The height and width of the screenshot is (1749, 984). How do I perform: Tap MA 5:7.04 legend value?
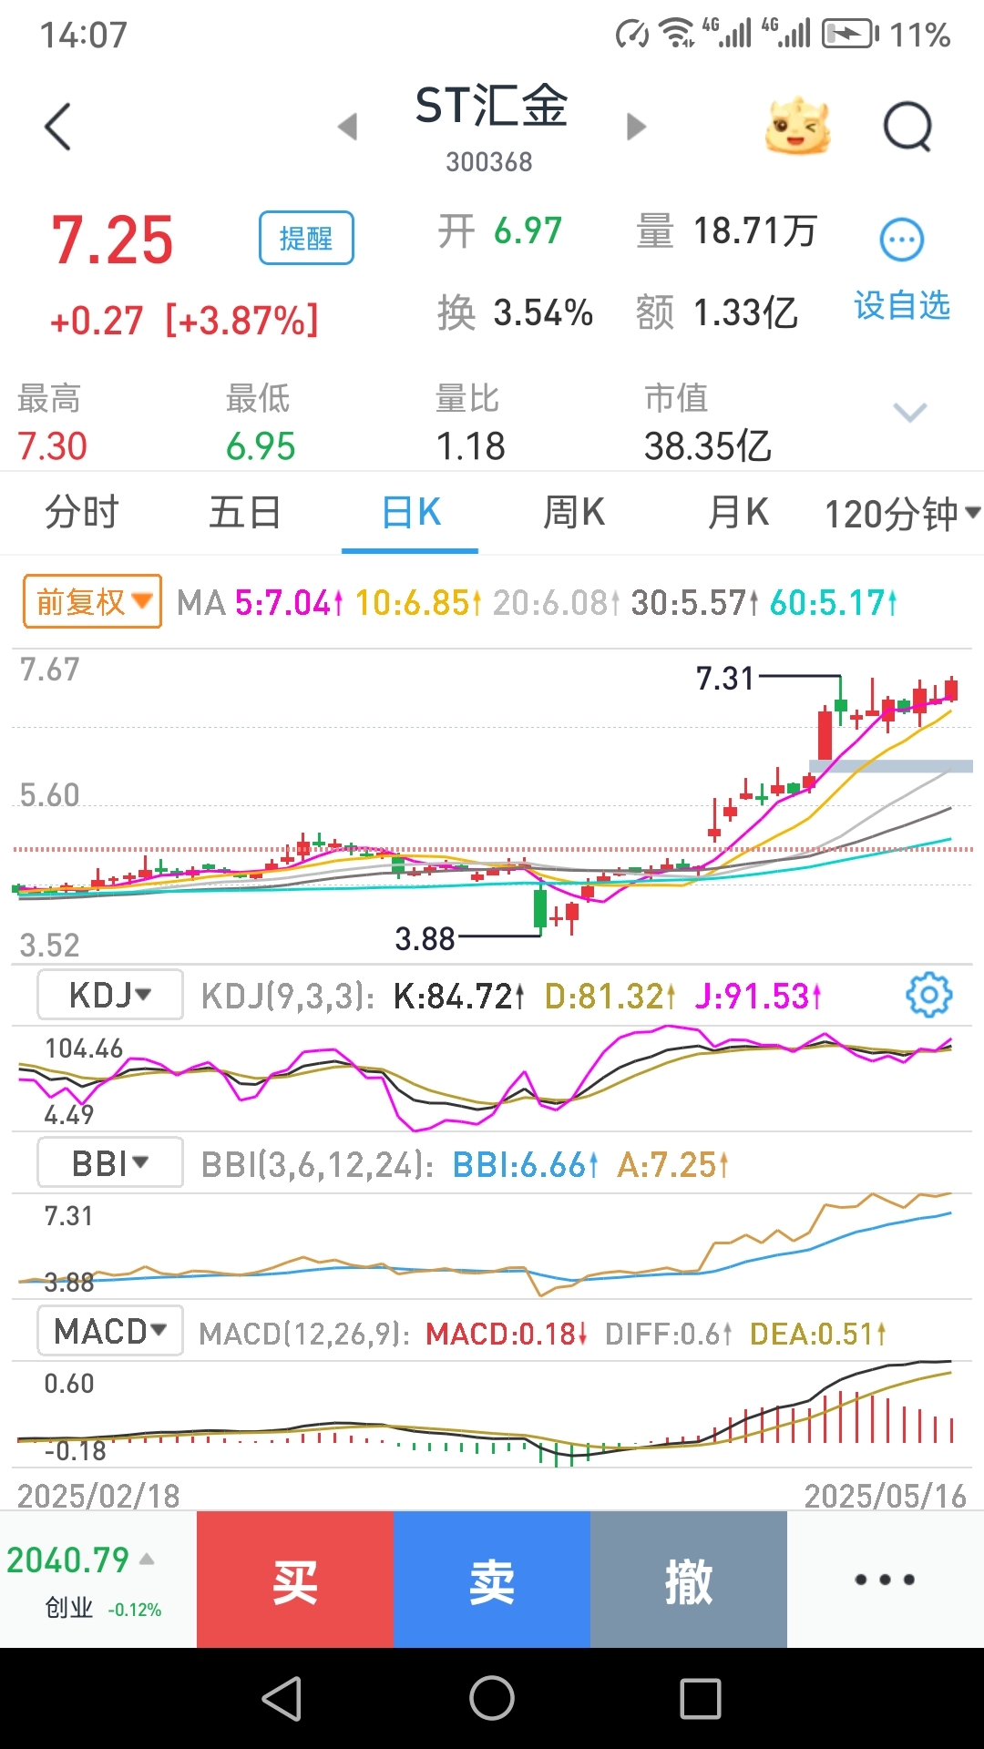point(289,602)
